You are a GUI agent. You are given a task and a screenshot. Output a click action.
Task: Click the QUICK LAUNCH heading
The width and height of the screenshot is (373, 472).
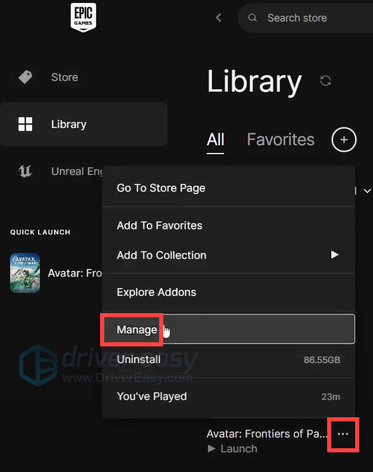click(40, 232)
